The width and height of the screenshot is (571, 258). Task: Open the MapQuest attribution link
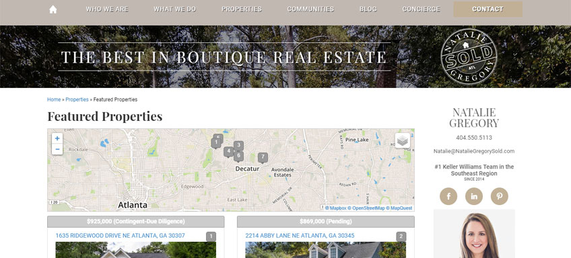[399, 208]
